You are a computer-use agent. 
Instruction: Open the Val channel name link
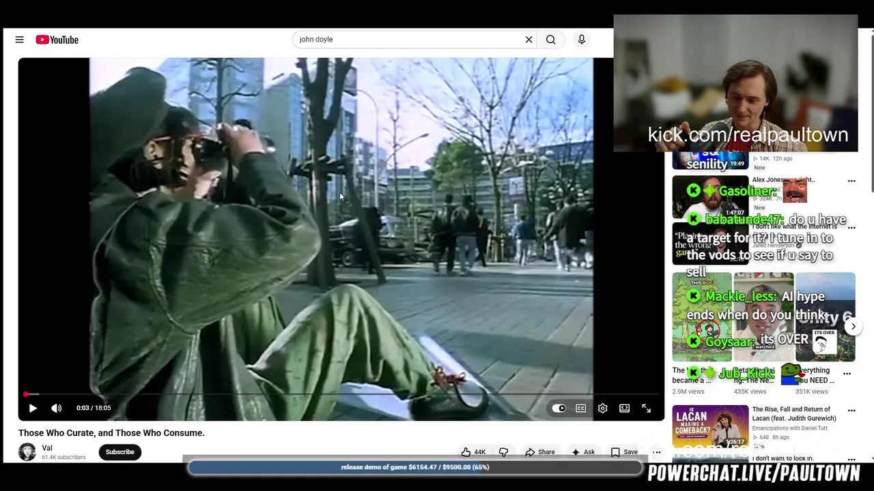[47, 448]
